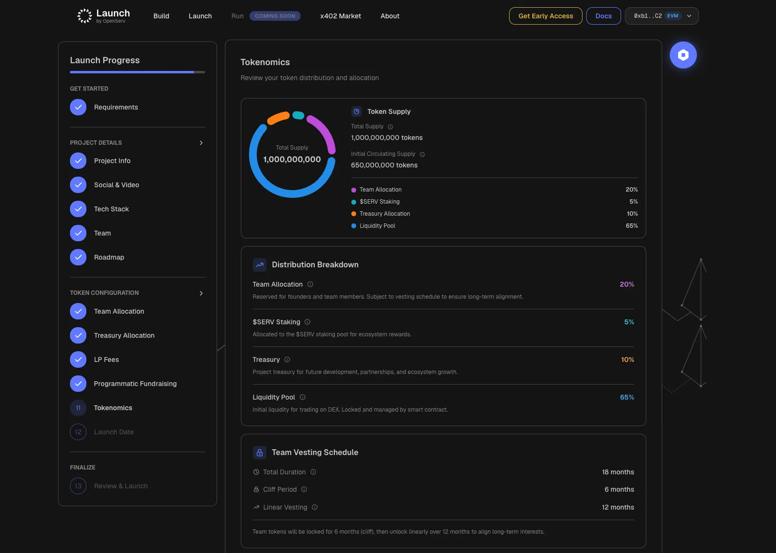
Task: Click the '18 months' duration value
Action: coord(618,472)
